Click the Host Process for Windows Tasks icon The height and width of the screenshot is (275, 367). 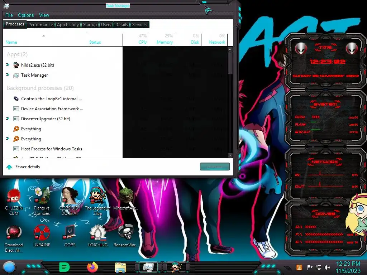[x=16, y=149]
